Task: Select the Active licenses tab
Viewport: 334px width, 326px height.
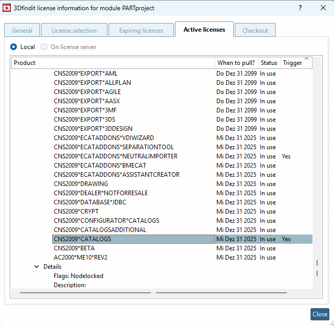Action: point(204,29)
